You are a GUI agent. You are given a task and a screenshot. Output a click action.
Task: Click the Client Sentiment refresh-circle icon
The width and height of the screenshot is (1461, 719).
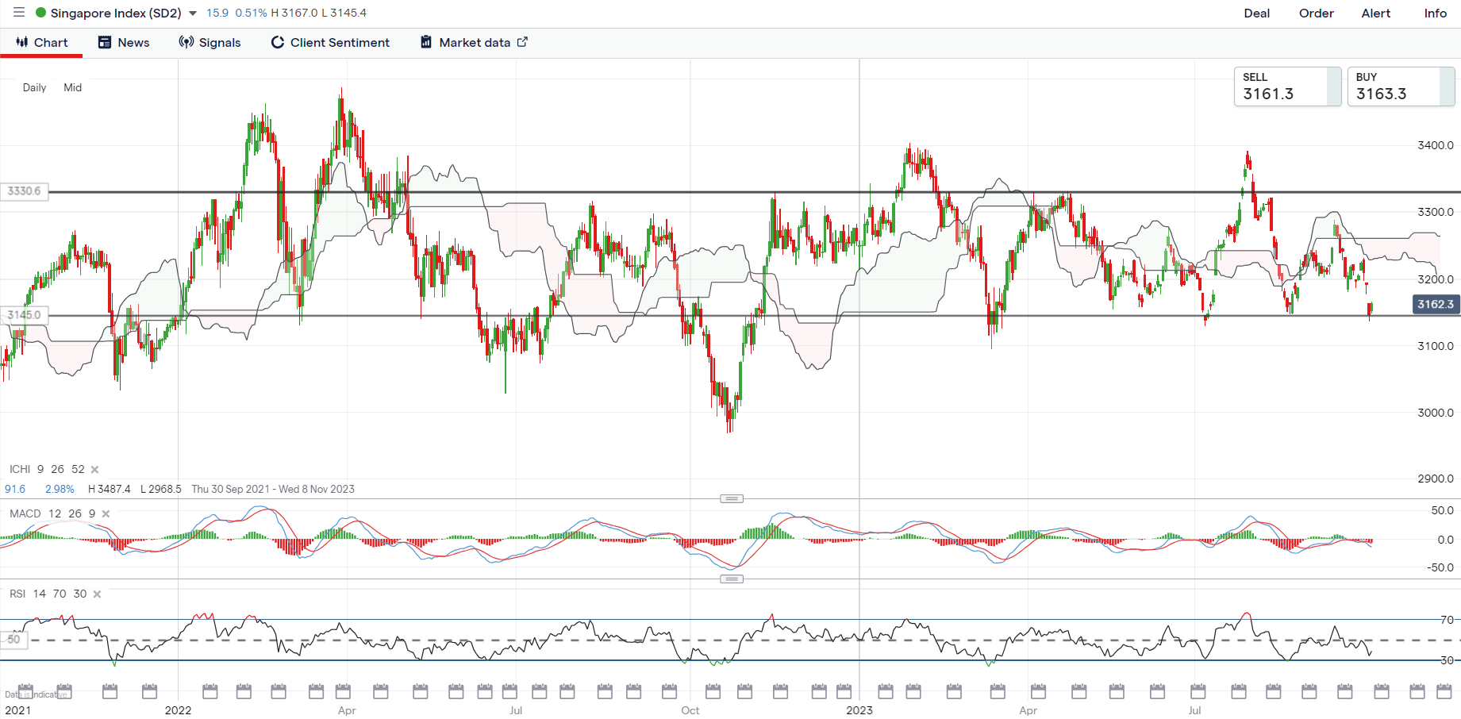[x=278, y=42]
